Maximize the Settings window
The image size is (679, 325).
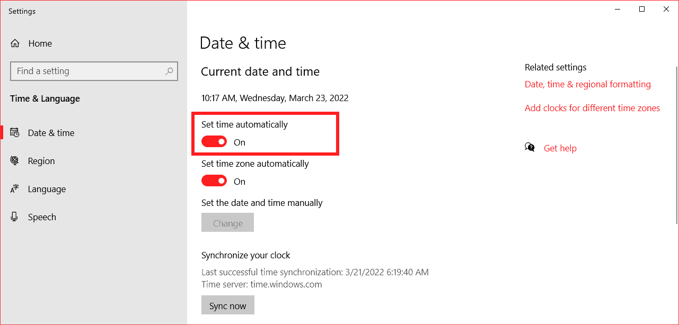(641, 9)
